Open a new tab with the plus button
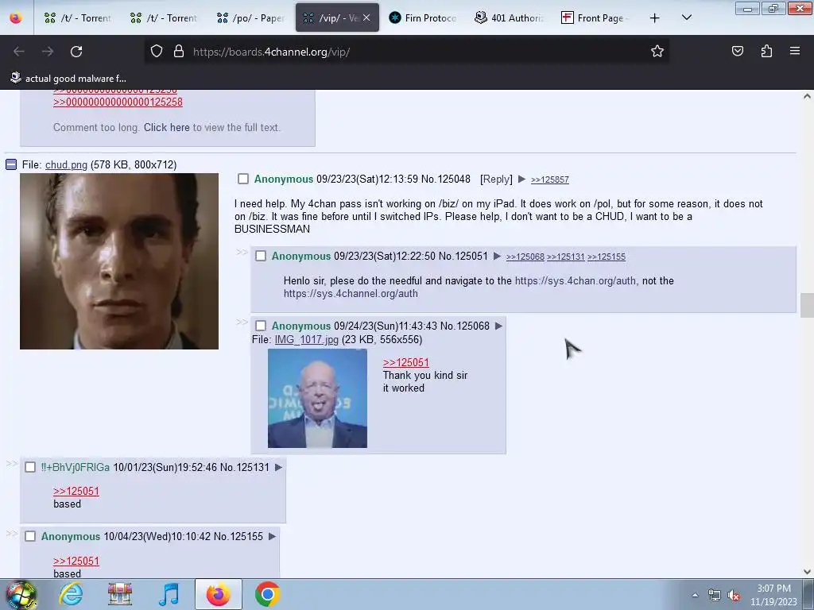 [655, 18]
